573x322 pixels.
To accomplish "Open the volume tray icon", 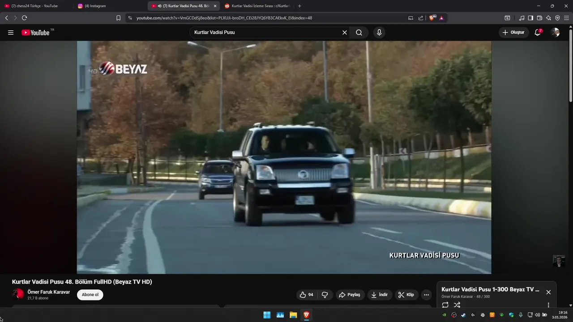I will pyautogui.click(x=537, y=315).
